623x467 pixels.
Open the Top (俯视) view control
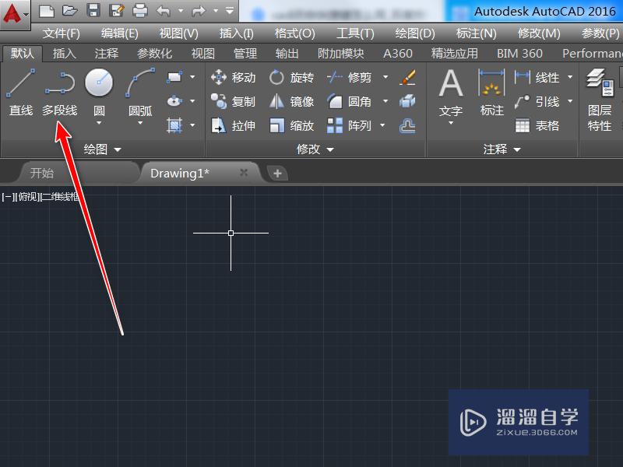[x=28, y=197]
